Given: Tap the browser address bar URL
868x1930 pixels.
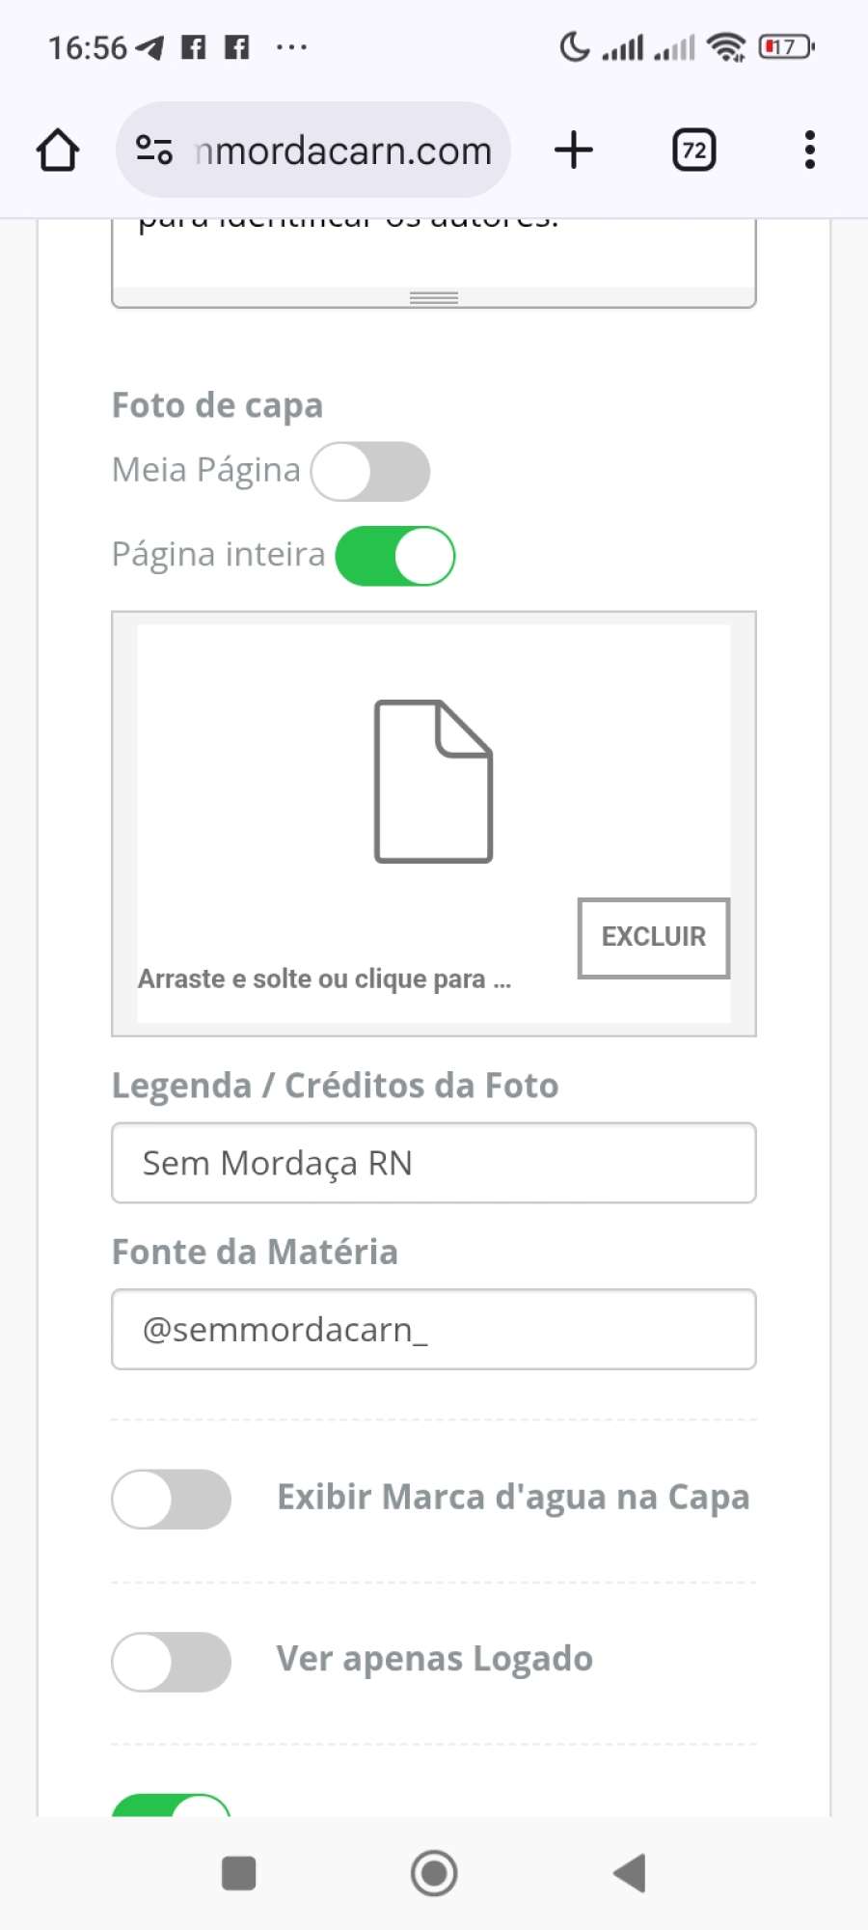Looking at the screenshot, I should 342,151.
